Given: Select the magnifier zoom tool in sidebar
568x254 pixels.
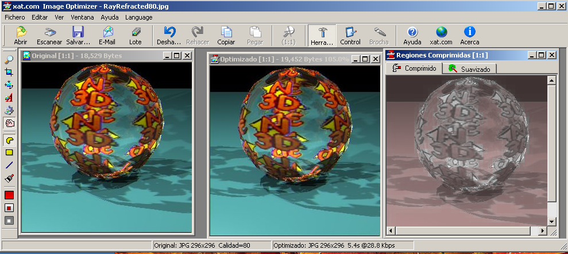Looking at the screenshot, I should point(9,60).
